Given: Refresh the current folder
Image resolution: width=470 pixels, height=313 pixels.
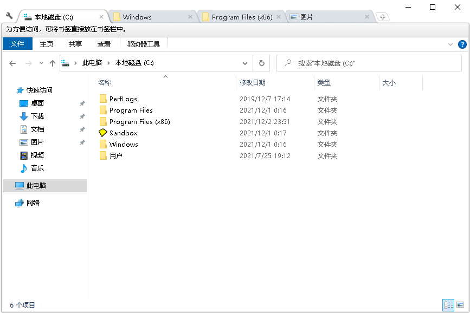Looking at the screenshot, I should click(x=261, y=63).
